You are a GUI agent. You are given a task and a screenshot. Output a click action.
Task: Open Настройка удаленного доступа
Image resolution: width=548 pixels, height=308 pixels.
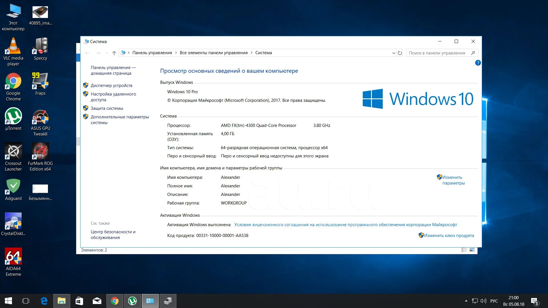113,97
